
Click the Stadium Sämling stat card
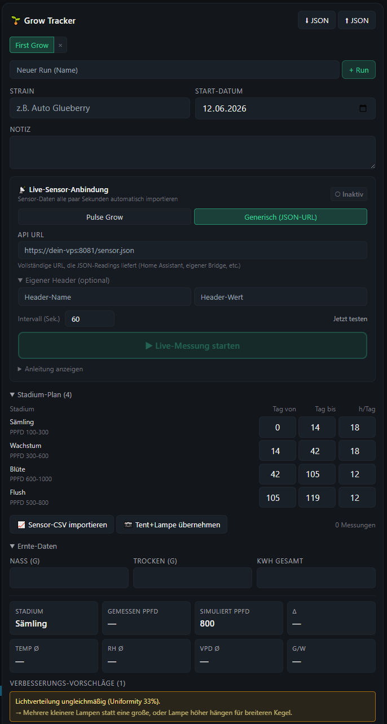(x=54, y=618)
